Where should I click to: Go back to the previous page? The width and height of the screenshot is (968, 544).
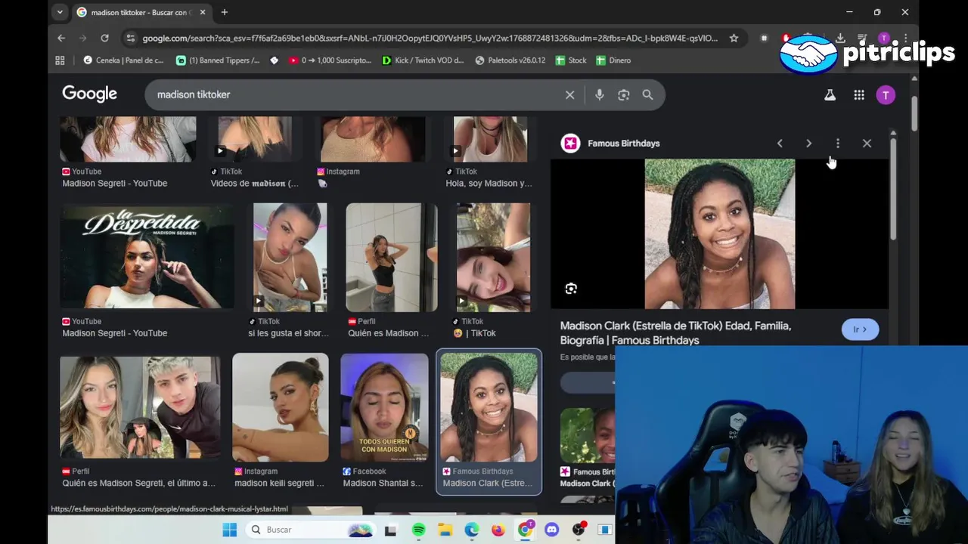[x=61, y=38]
